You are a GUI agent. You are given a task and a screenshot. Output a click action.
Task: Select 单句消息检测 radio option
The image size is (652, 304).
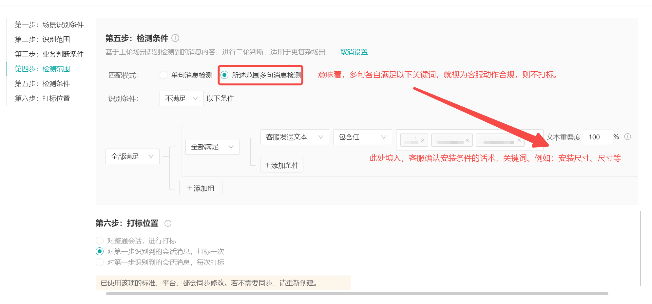163,75
